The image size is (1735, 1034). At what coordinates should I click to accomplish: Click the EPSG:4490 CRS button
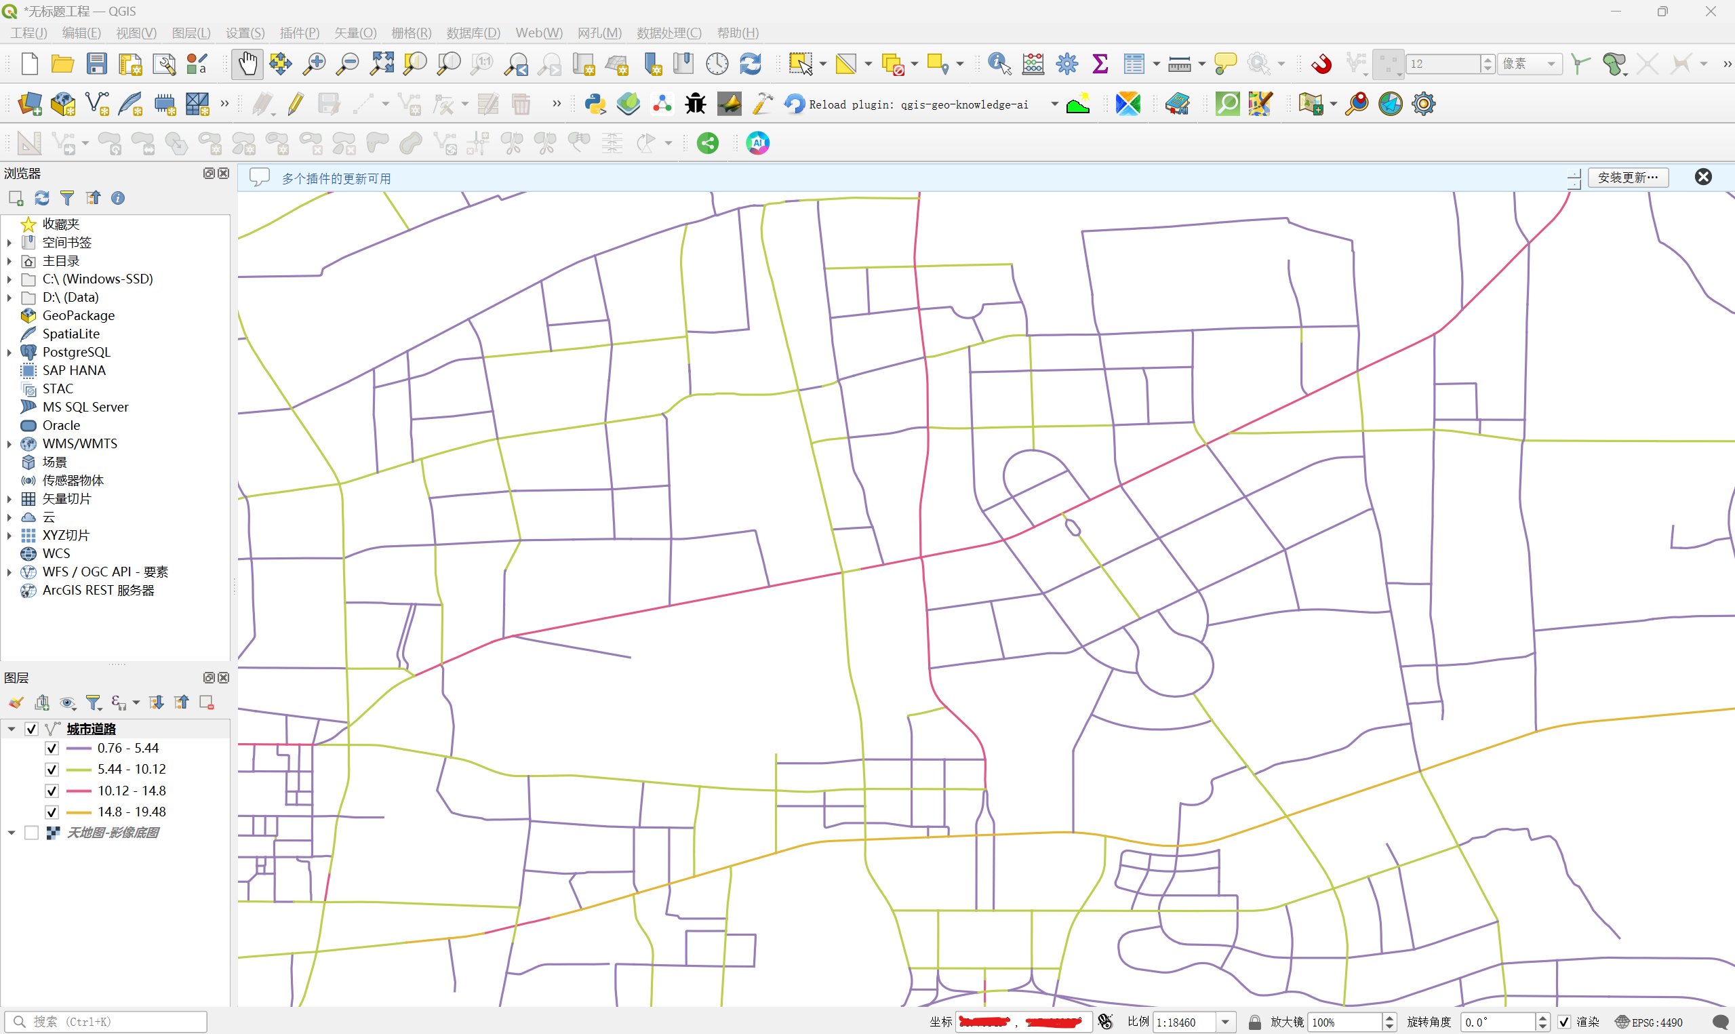point(1649,1022)
